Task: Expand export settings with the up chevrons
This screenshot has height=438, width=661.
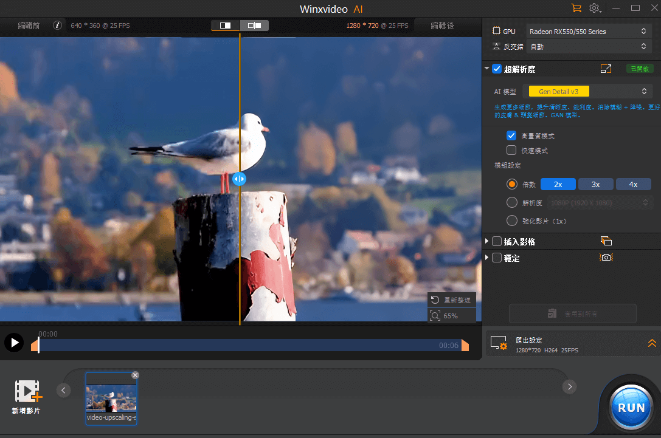Action: click(x=652, y=343)
